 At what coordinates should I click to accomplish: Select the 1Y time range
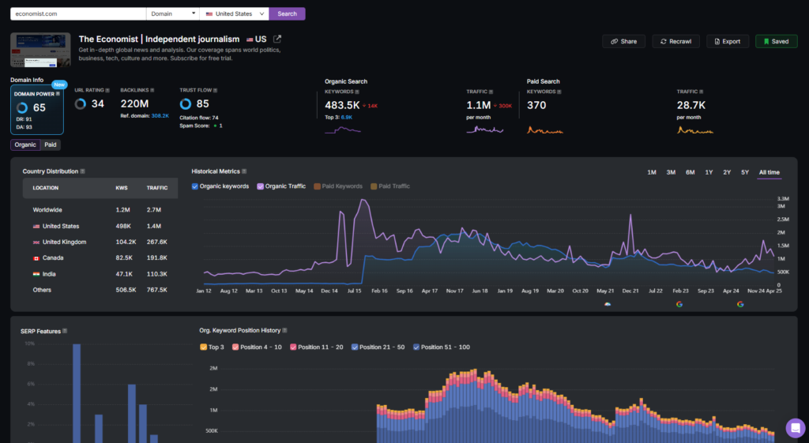pos(709,172)
